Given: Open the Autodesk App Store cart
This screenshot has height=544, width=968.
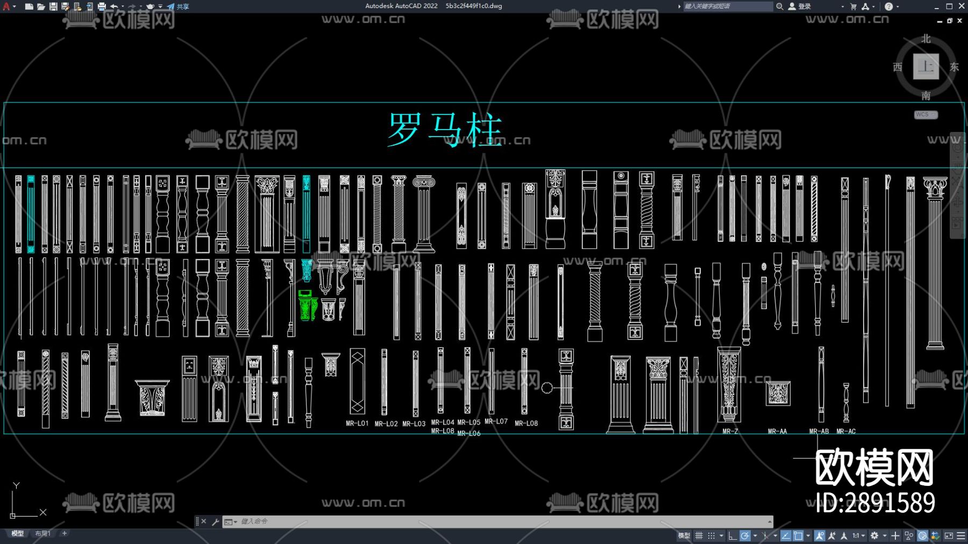Looking at the screenshot, I should point(853,6).
